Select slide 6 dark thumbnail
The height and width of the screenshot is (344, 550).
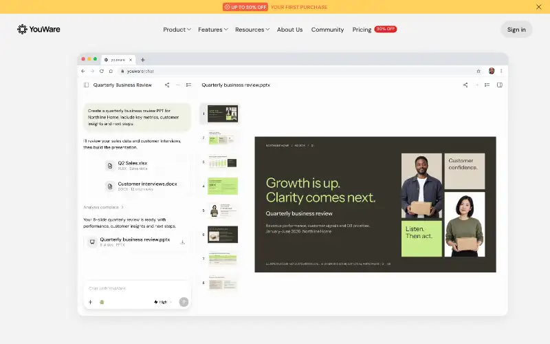222,235
